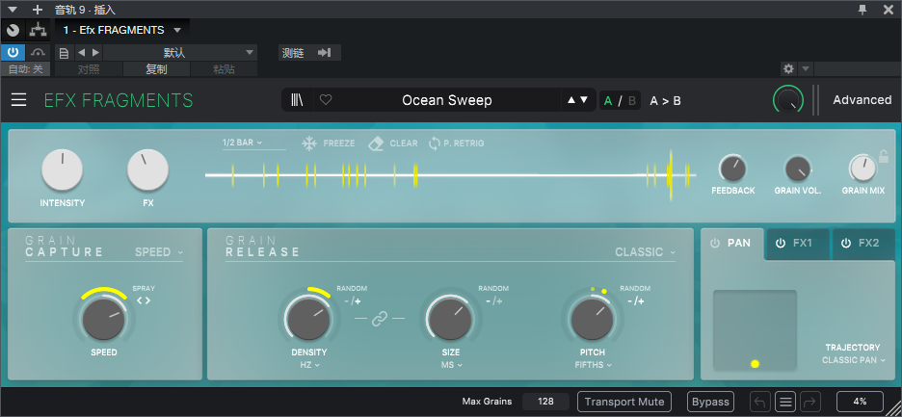Open the 默认 preset dropdown

click(180, 53)
